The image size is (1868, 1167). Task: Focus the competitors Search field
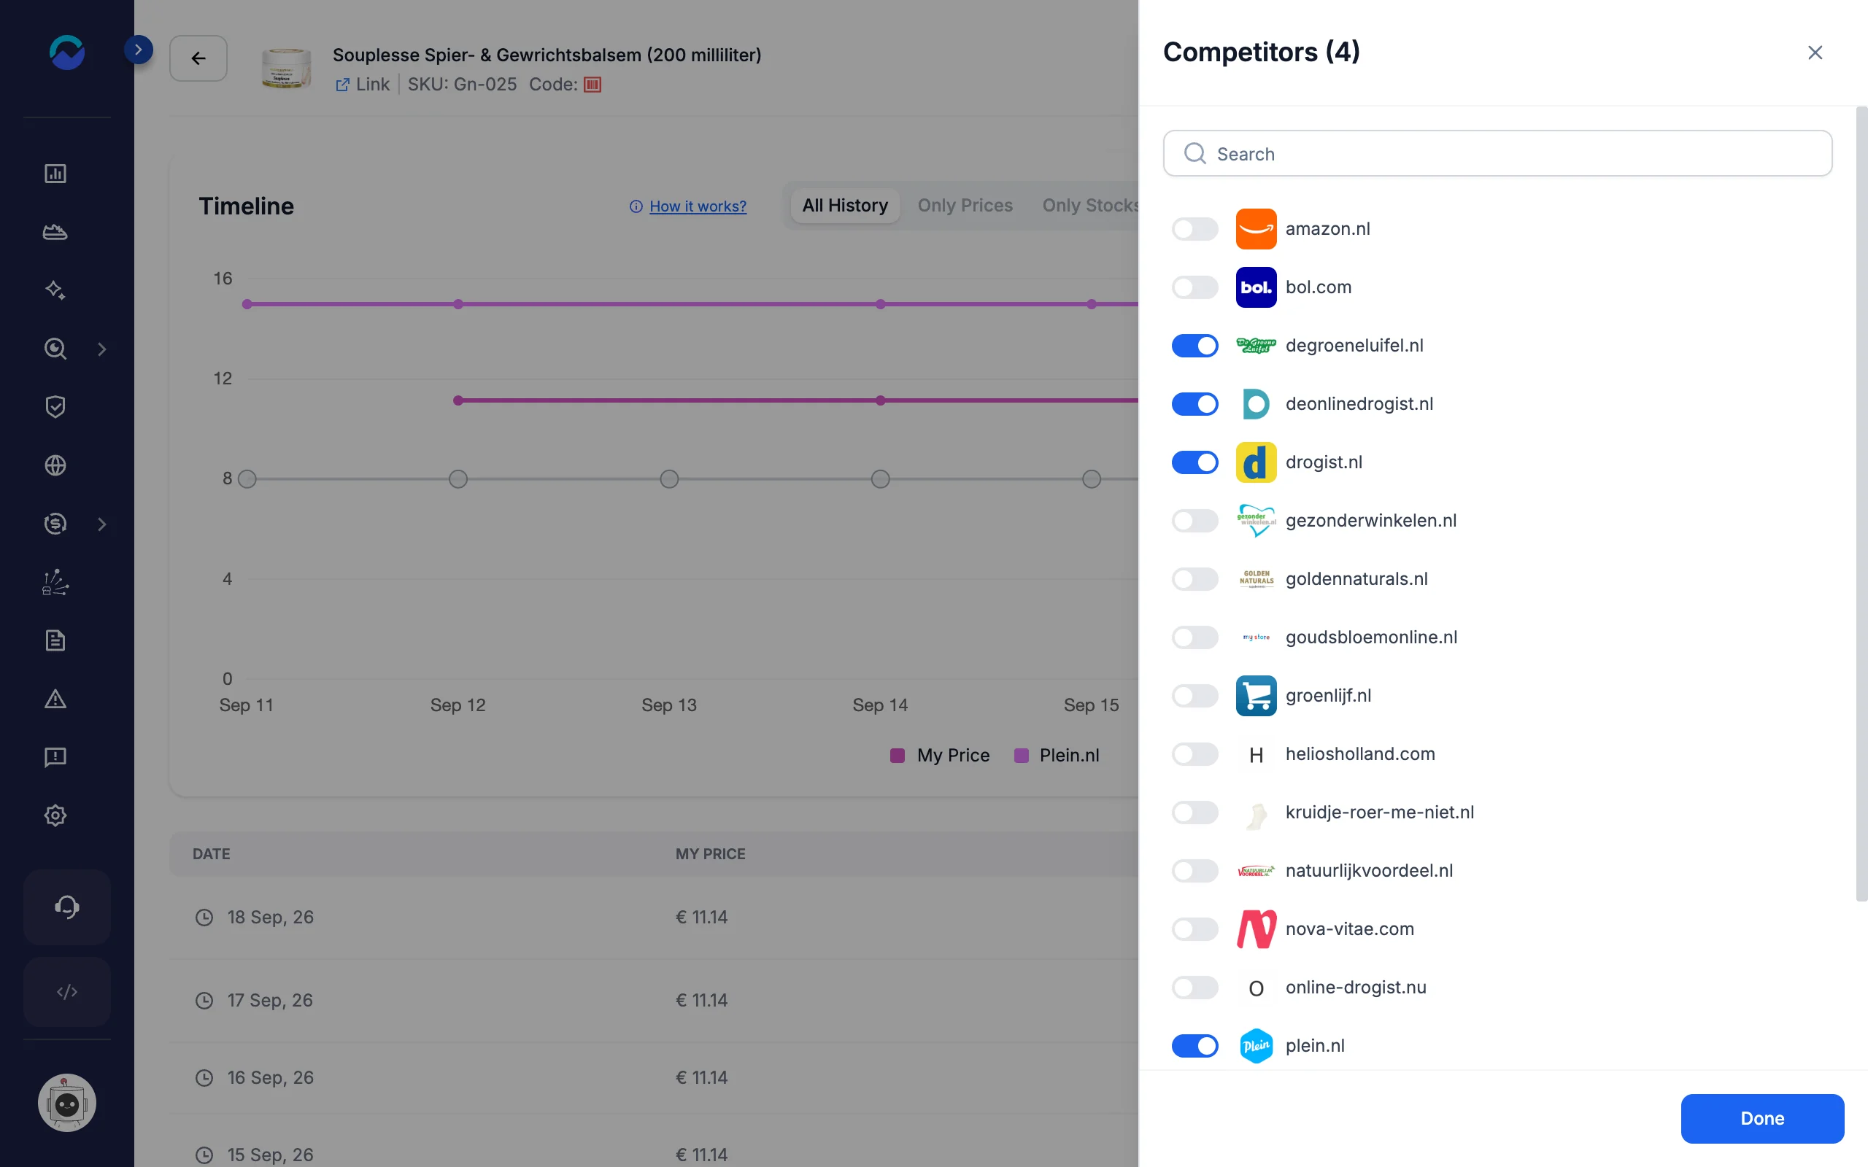(x=1497, y=154)
